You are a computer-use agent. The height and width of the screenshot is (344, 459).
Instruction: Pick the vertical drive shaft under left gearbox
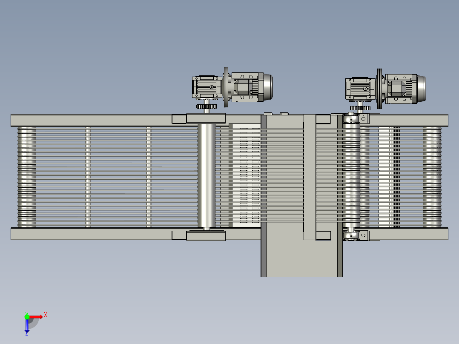coord(207,176)
